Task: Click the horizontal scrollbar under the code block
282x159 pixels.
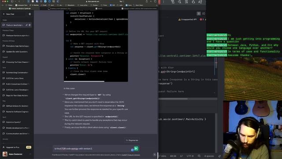Action: [x=84, y=81]
